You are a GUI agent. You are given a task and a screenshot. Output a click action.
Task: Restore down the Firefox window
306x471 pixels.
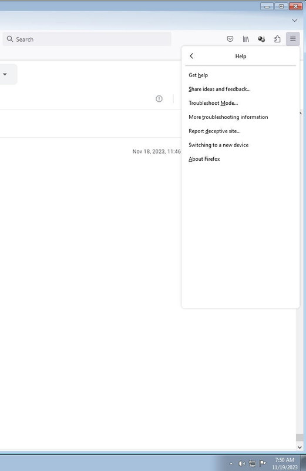pyautogui.click(x=281, y=6)
